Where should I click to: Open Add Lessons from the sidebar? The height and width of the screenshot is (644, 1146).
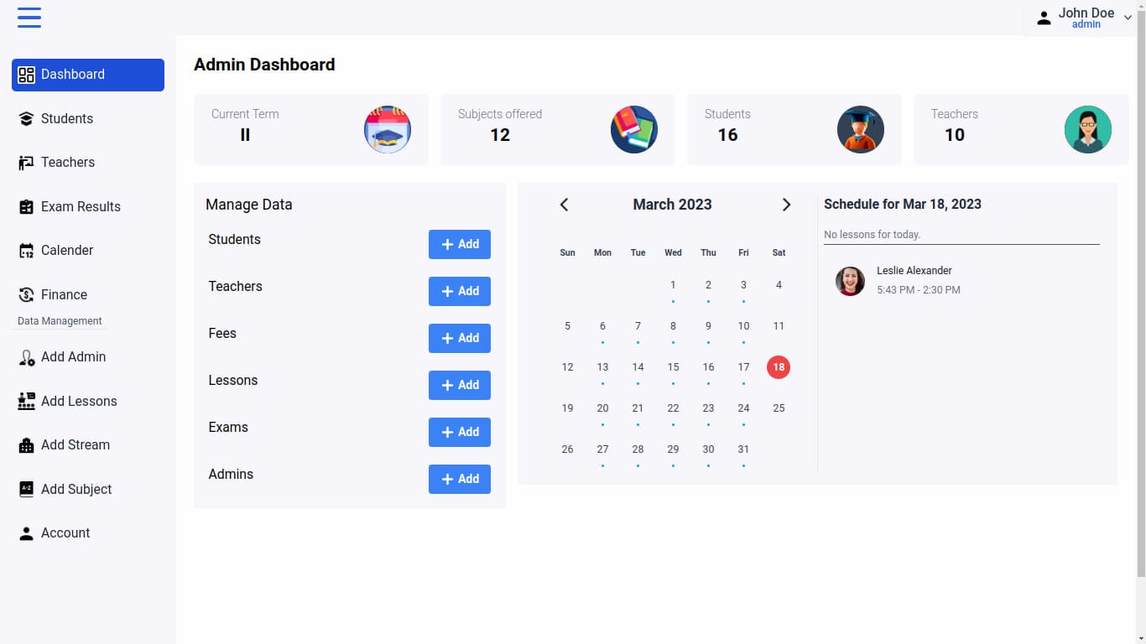79,402
